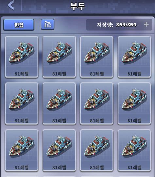
Task: Tap the 저장량 354/354 storage bar
Action: pyautogui.click(x=119, y=24)
